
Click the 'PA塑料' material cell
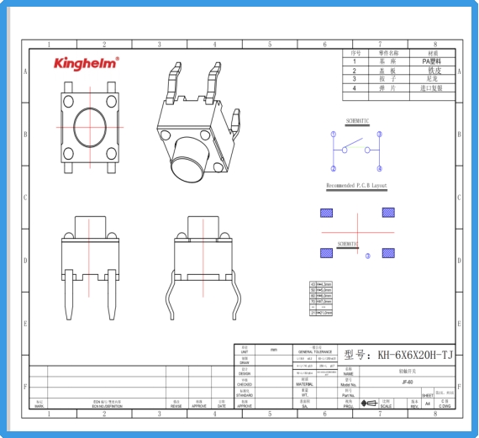pyautogui.click(x=432, y=61)
